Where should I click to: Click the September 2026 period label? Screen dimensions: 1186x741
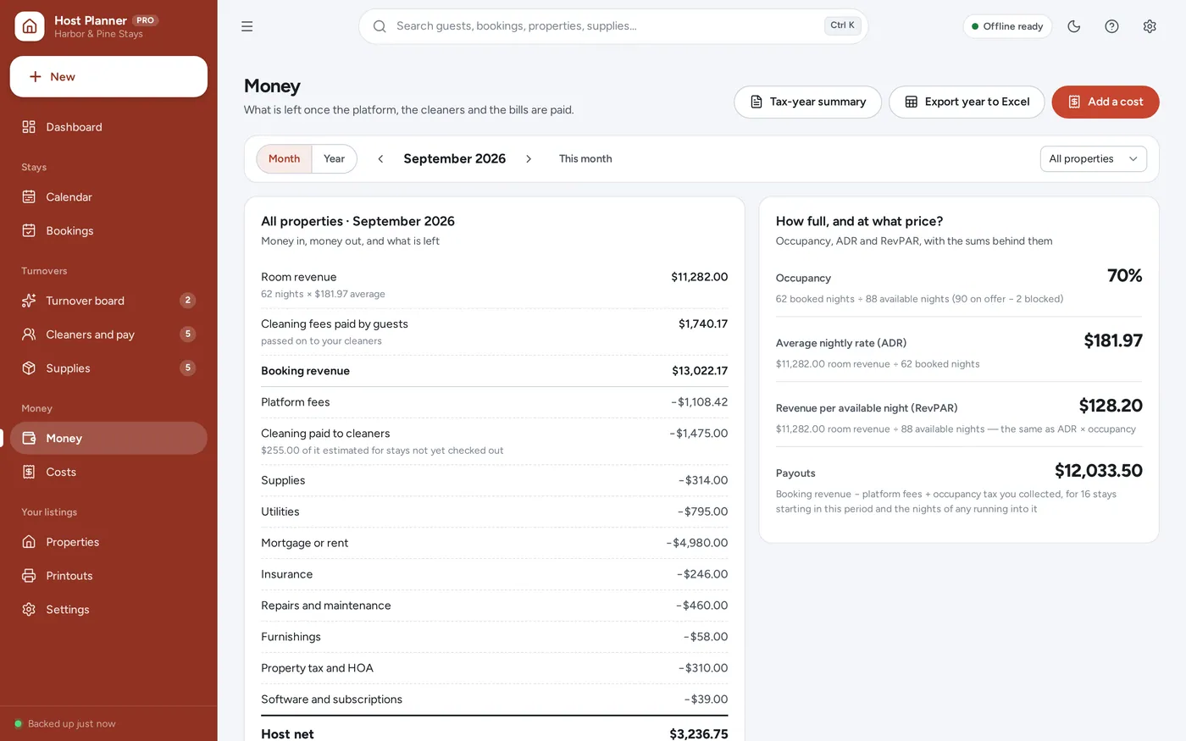[x=455, y=159]
